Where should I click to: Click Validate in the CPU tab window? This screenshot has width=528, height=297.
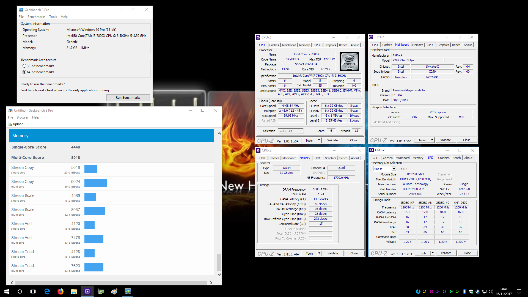332,140
